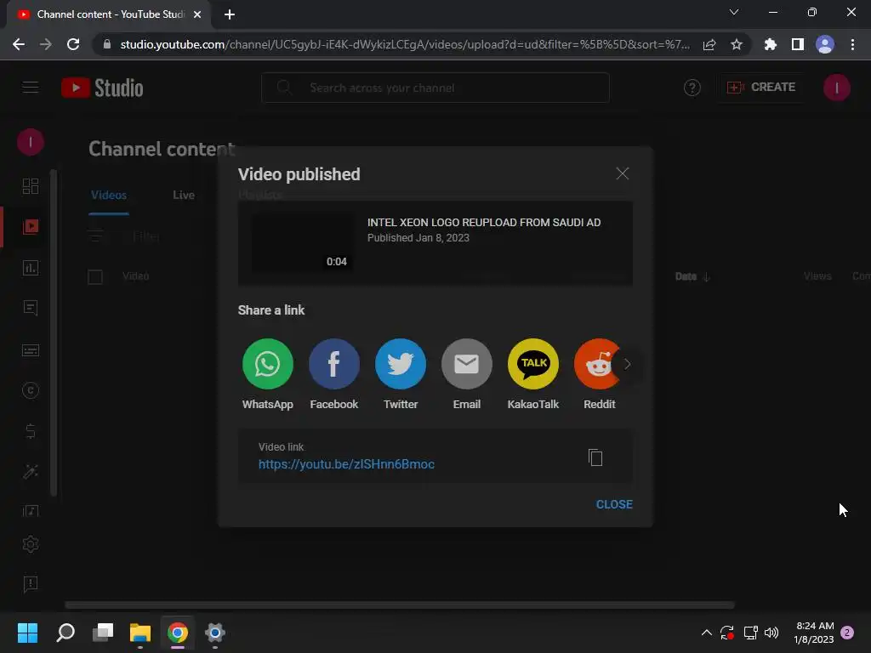Viewport: 871px width, 653px height.
Task: Open Copyright in the sidebar
Action: [x=31, y=390]
